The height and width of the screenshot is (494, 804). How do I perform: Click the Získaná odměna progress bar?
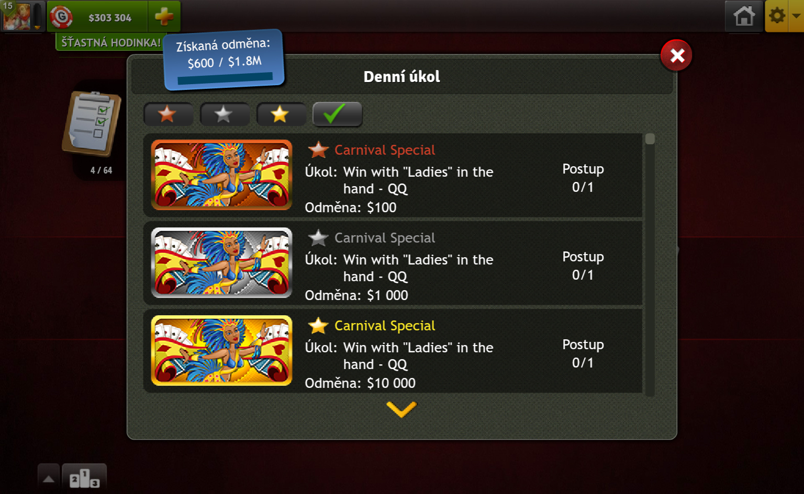coord(225,78)
